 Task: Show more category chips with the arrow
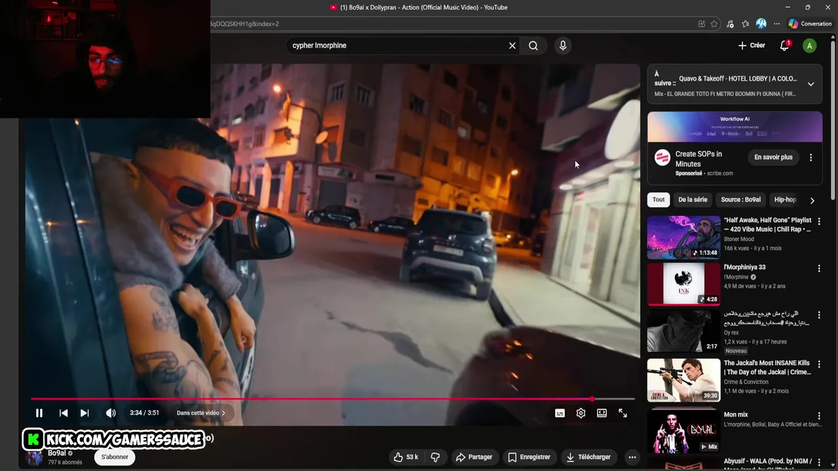812,200
